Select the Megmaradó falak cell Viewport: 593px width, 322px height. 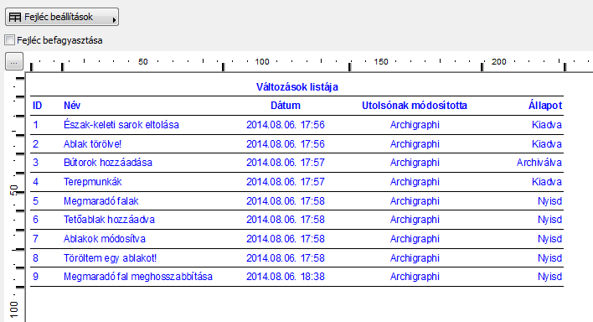point(101,200)
